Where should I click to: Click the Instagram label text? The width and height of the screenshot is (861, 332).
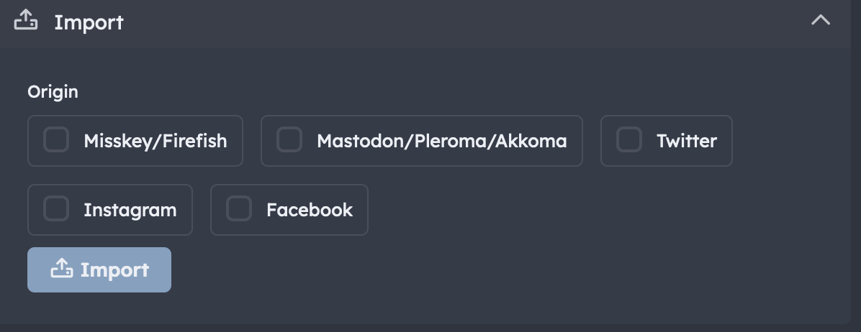(130, 210)
